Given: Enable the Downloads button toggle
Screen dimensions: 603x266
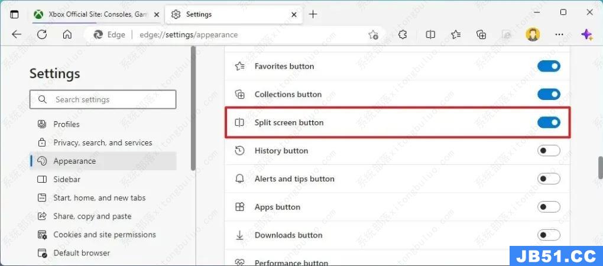Looking at the screenshot, I should pyautogui.click(x=549, y=235).
